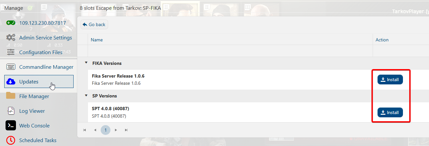Click the Log Viewer document icon

coord(11,111)
